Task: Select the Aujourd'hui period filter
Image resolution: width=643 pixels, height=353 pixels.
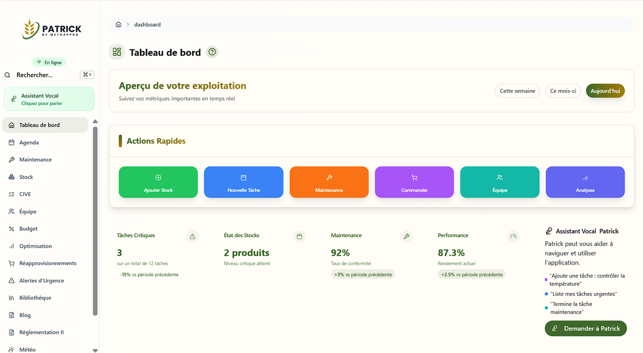Action: pyautogui.click(x=605, y=91)
